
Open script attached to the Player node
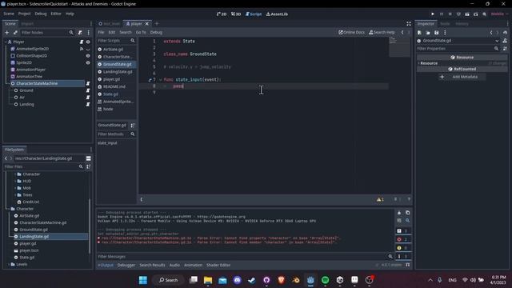click(x=82, y=42)
